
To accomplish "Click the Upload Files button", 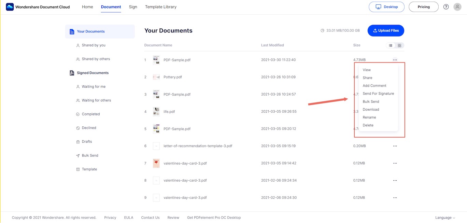I will coord(385,30).
